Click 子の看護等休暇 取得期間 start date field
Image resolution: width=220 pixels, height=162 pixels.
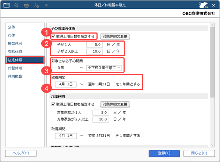coord(66,84)
